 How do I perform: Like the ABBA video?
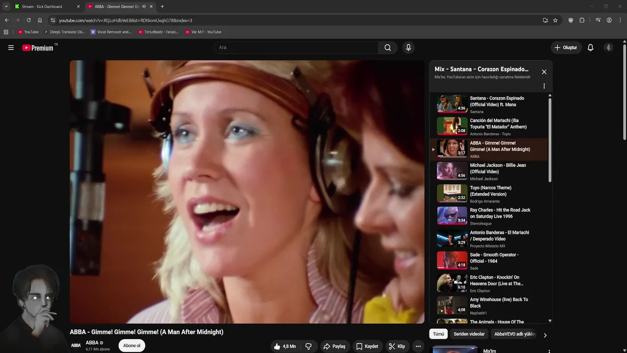point(285,346)
